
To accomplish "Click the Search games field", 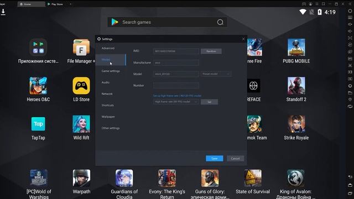I will point(167,22).
